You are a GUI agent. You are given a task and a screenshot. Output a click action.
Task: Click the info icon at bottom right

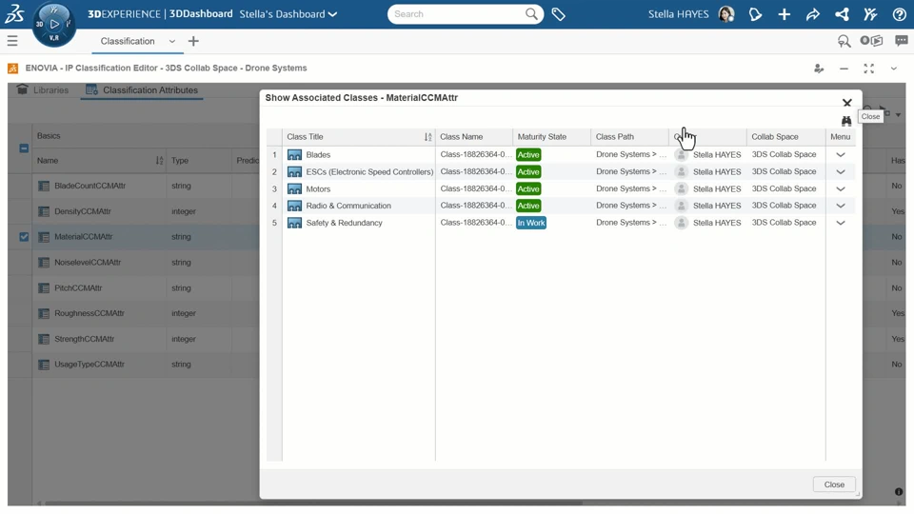pyautogui.click(x=898, y=492)
